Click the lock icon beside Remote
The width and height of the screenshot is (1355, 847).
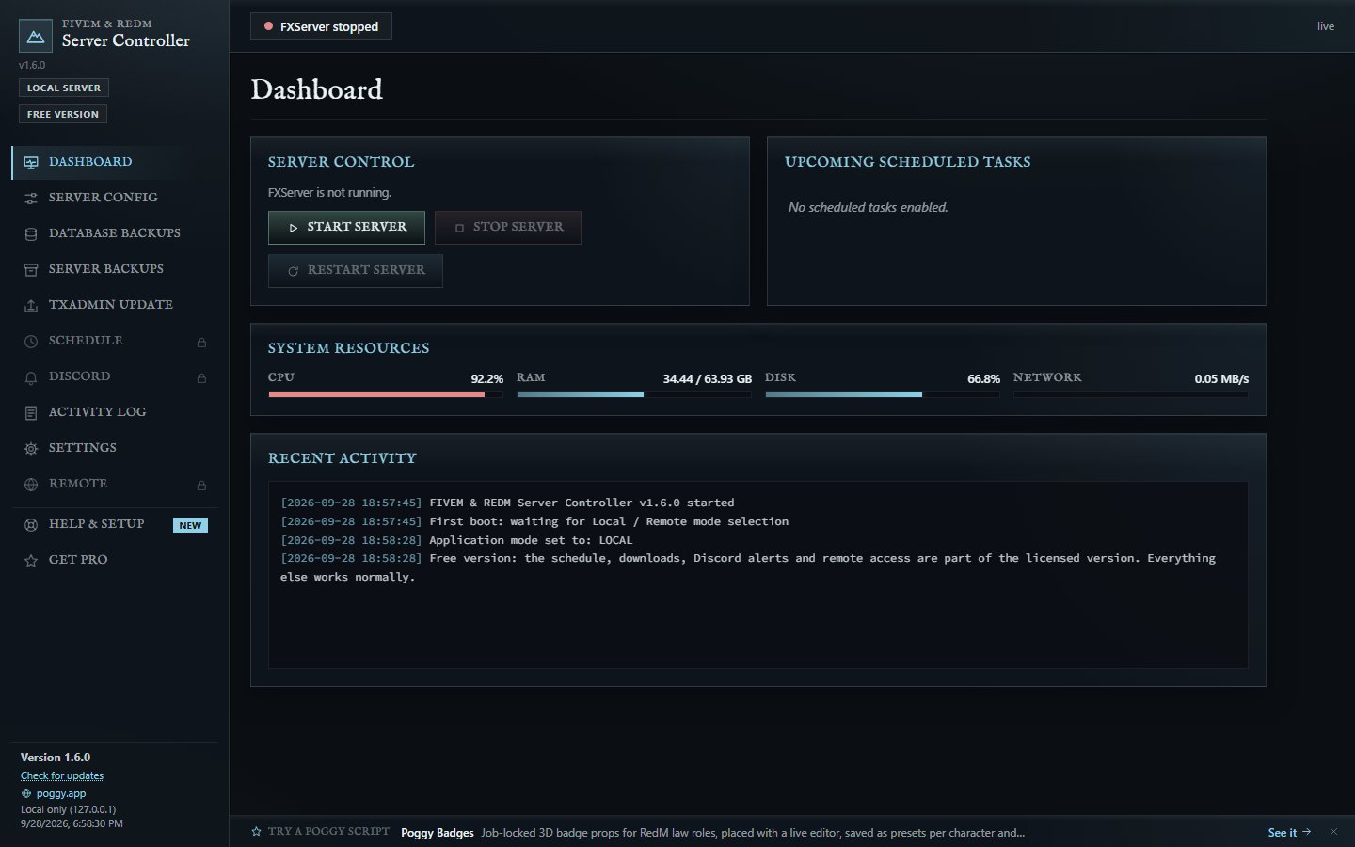201,485
